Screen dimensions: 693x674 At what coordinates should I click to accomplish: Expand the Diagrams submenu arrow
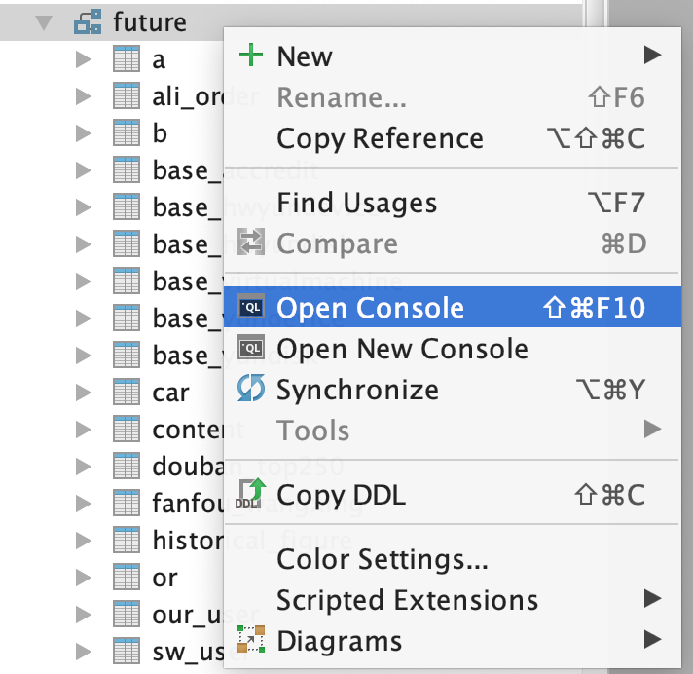click(651, 640)
